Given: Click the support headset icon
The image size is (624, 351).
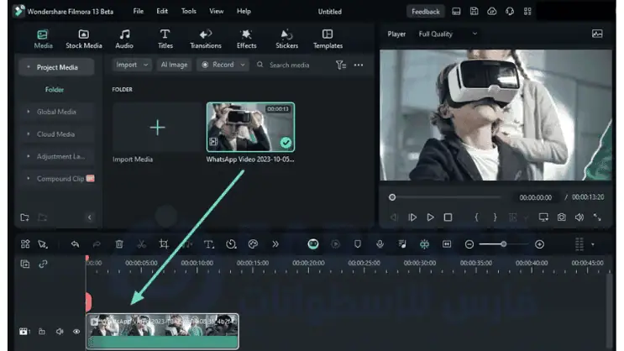Looking at the screenshot, I should [x=510, y=11].
